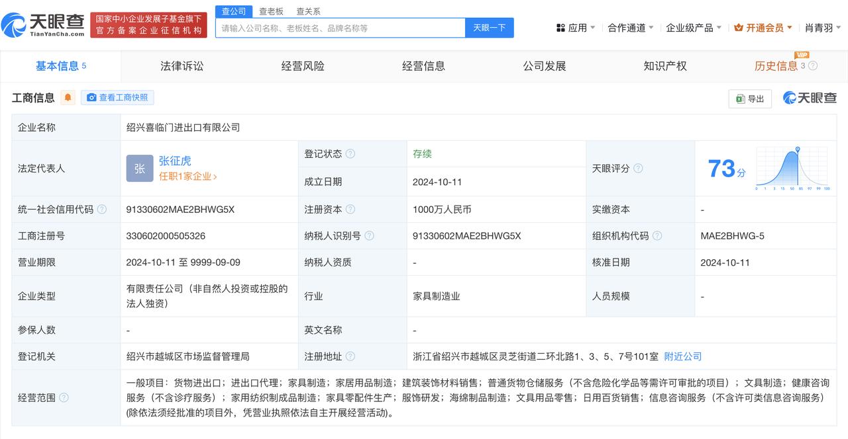Open the 肖青羽 user account menu
This screenshot has width=848, height=439.
click(823, 28)
